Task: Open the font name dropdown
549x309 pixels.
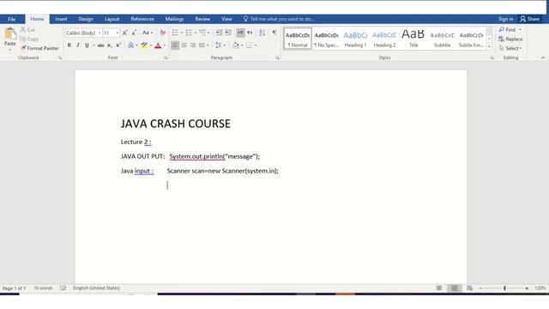Action: click(x=100, y=33)
